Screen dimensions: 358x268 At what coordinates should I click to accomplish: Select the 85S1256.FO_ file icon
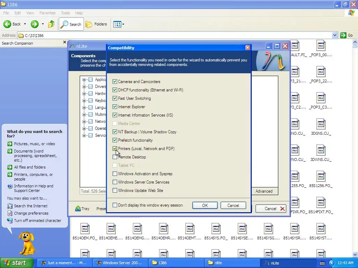pyautogui.click(x=321, y=176)
